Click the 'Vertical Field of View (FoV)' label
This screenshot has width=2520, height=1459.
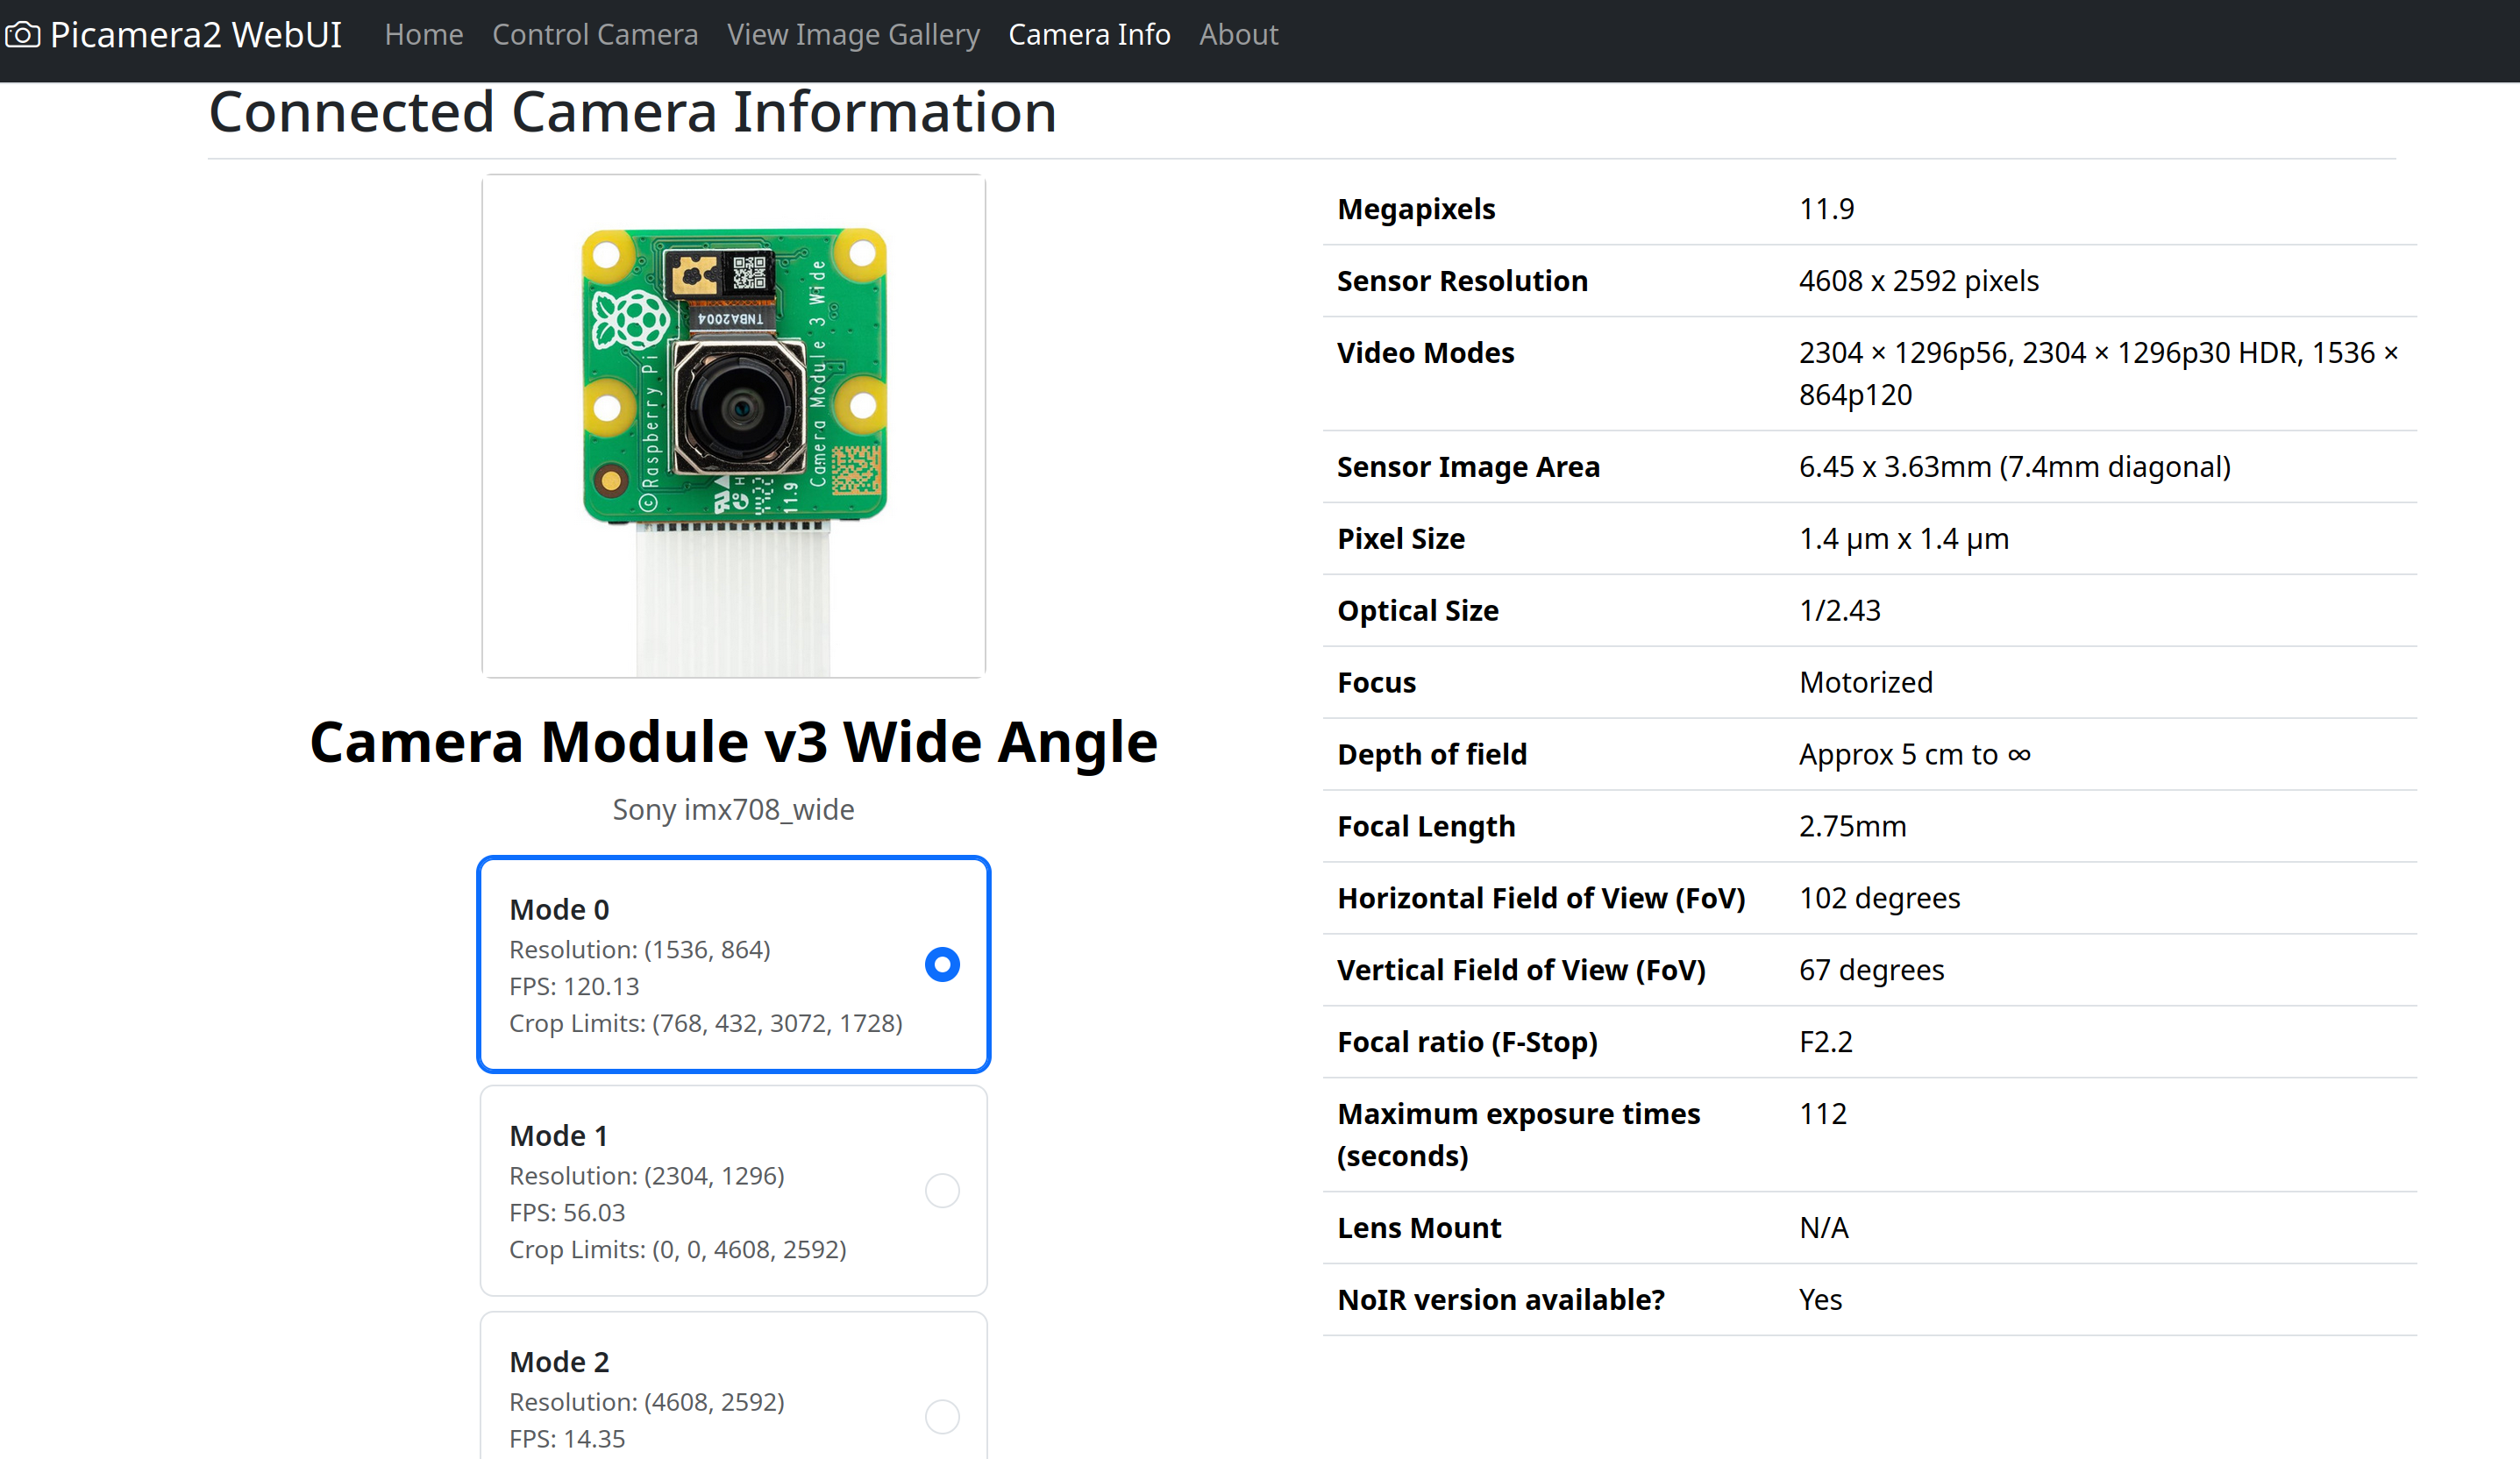point(1521,970)
